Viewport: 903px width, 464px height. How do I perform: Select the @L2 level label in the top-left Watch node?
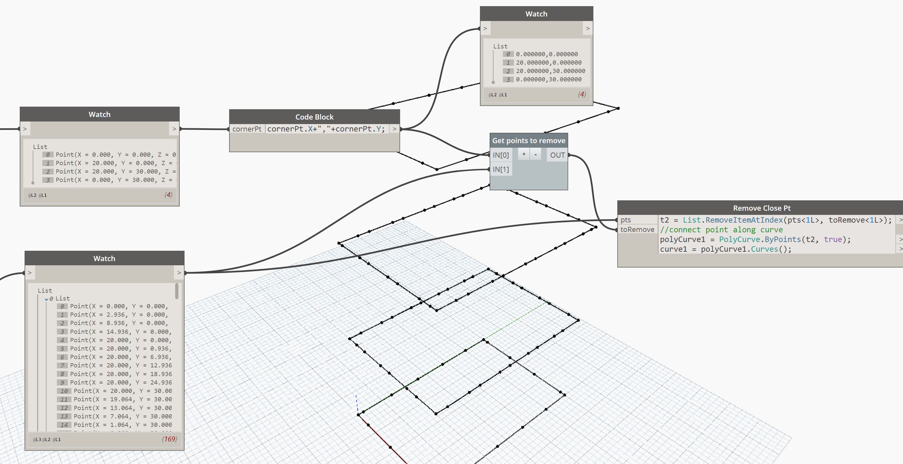(32, 195)
